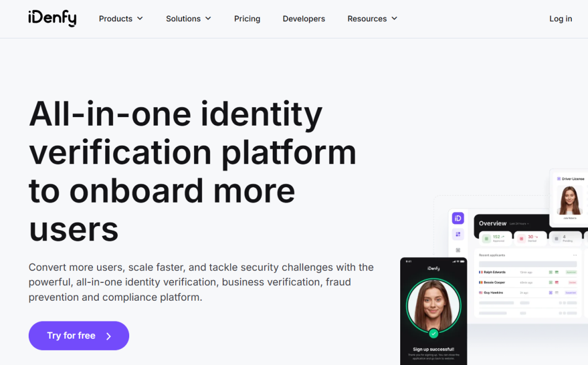
Task: Click the 'All-in-one identity verification platform' headline
Action: (x=192, y=172)
